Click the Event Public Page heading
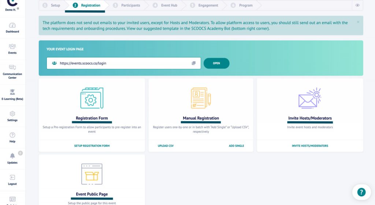 point(92,194)
